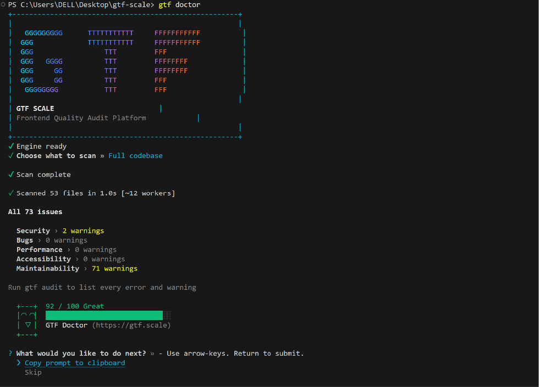Screen dimensions: 539x387
Task: Click the 'Maintainability' category label
Action: pyautogui.click(x=48, y=268)
